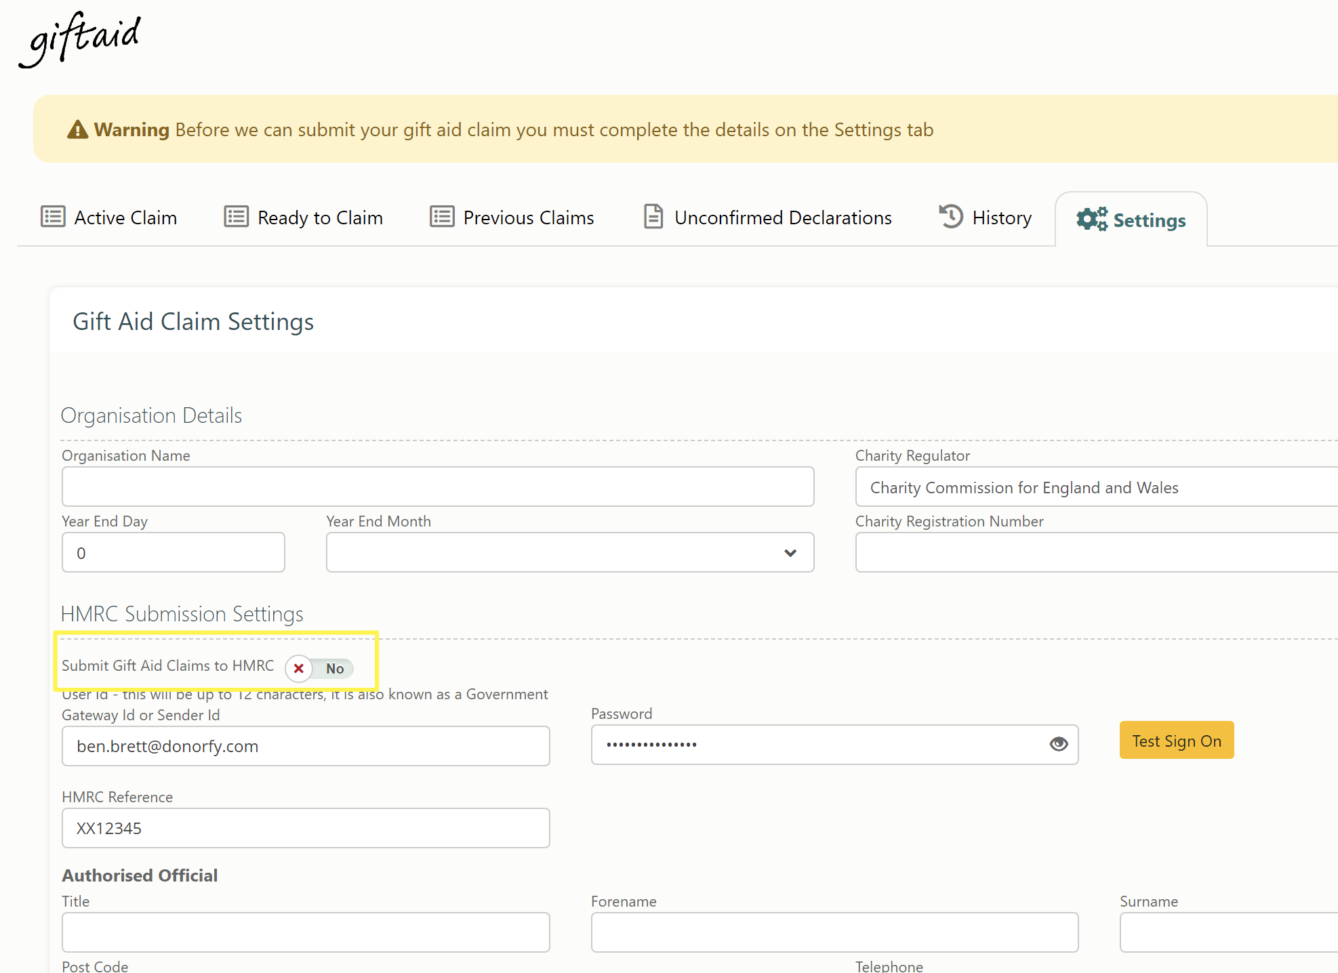Click the User Id field with ben.brett@donorfy.com
The width and height of the screenshot is (1338, 973).
[x=306, y=746]
